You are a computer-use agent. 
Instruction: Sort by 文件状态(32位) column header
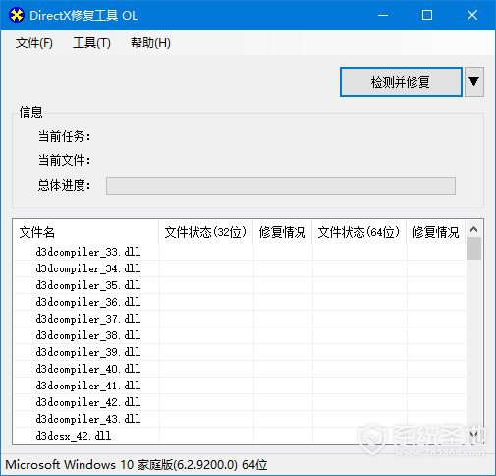click(x=205, y=232)
